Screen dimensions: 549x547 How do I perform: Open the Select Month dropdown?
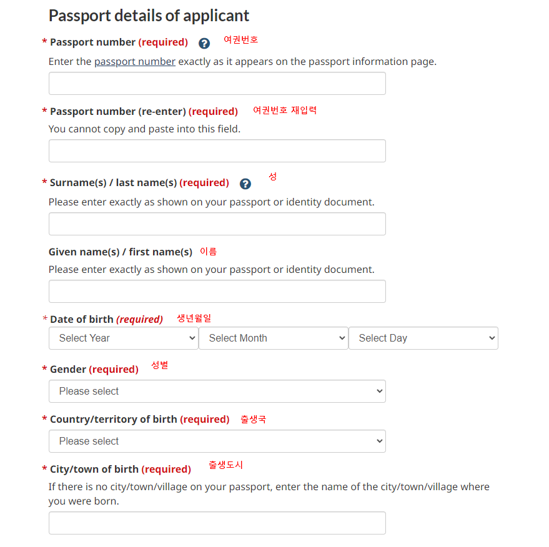pos(273,338)
